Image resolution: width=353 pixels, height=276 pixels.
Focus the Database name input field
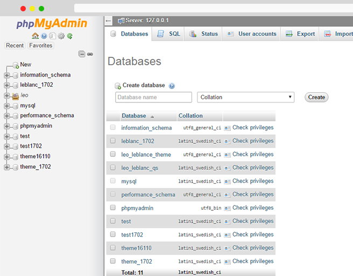click(x=153, y=97)
